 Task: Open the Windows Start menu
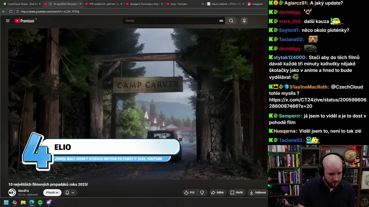click(6, 202)
